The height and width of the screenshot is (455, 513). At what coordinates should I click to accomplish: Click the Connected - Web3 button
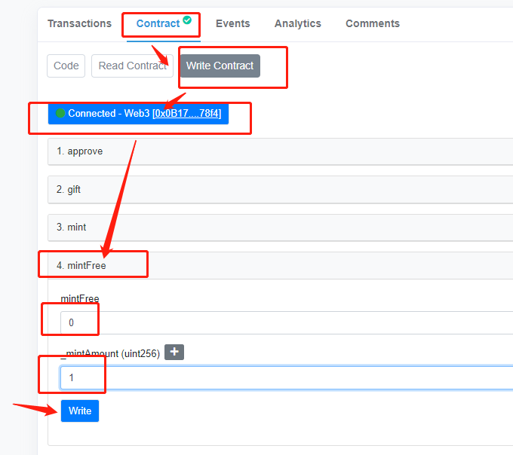138,114
